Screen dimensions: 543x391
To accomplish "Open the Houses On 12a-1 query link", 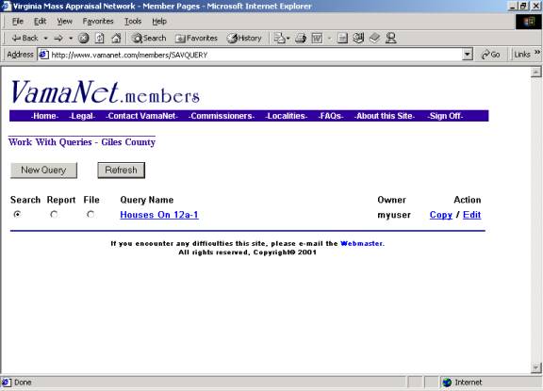I will [x=159, y=215].
